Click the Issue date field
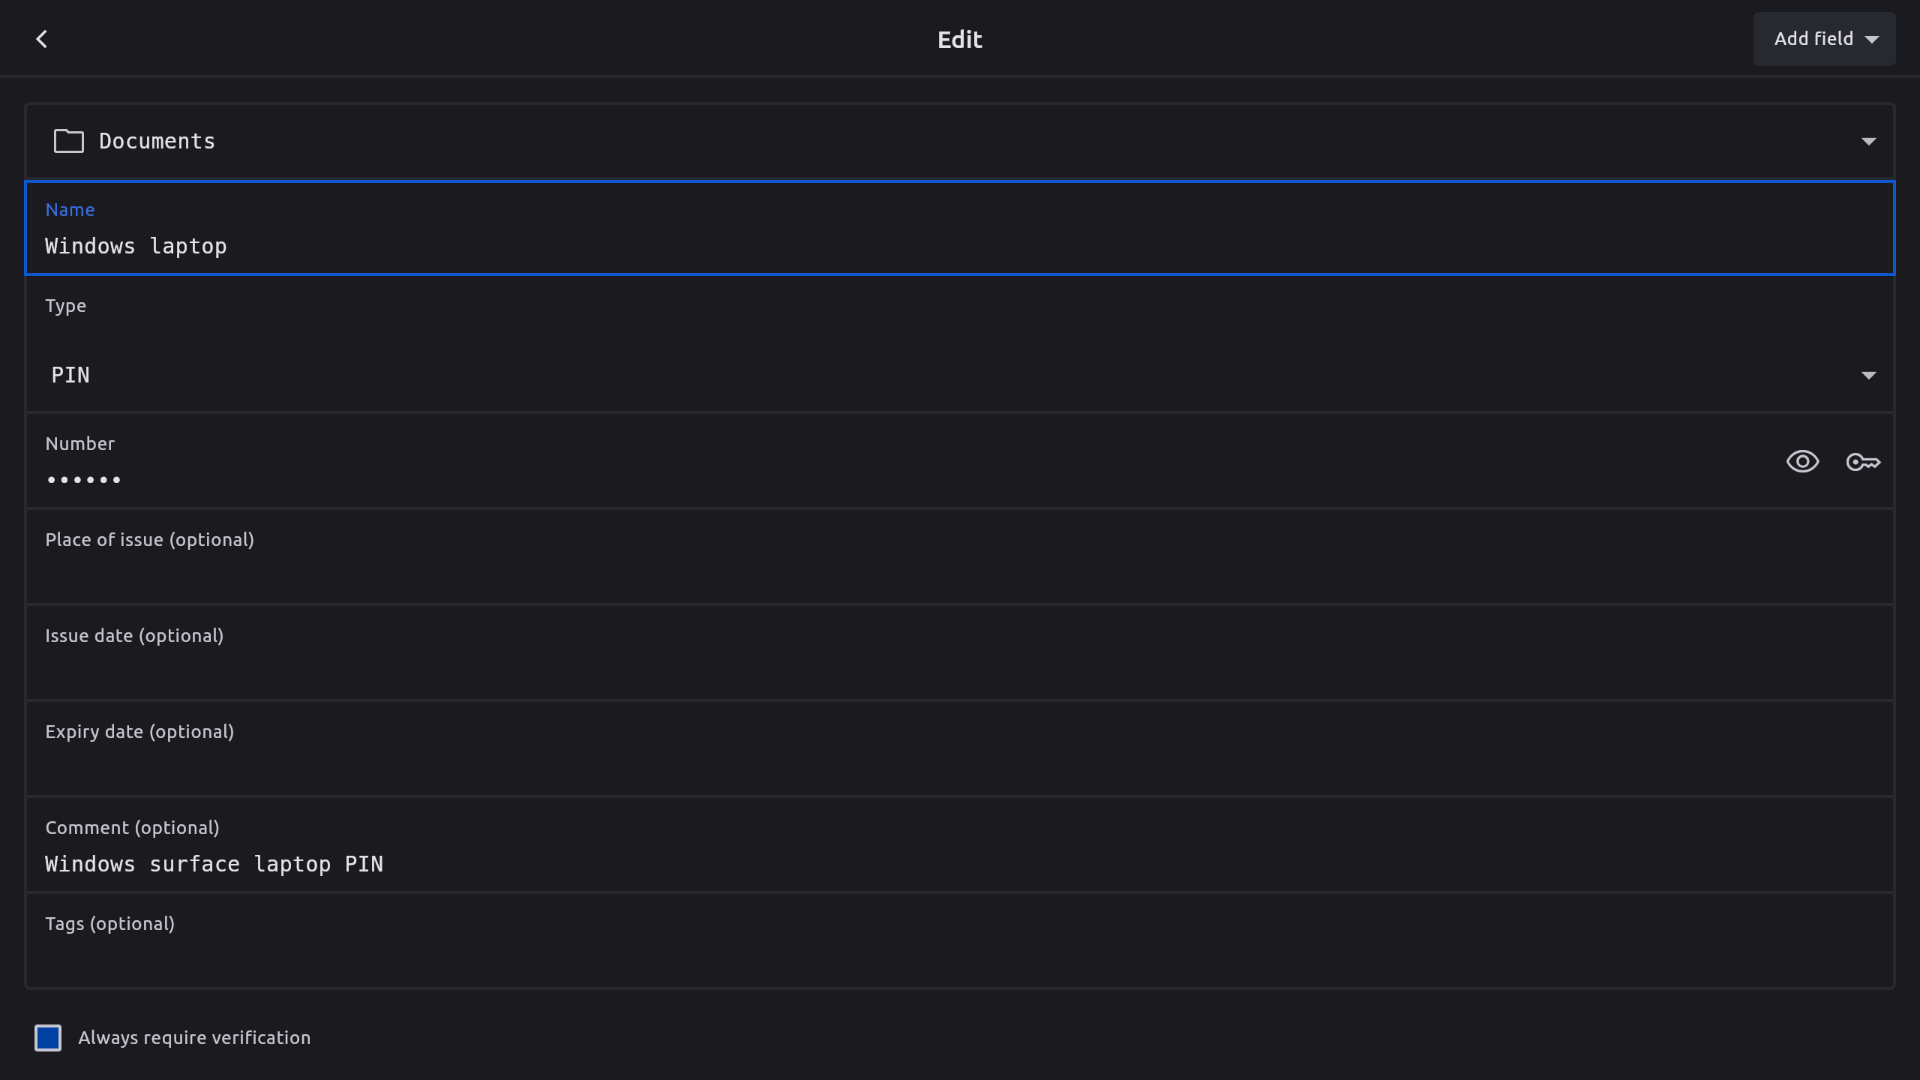 [960, 670]
